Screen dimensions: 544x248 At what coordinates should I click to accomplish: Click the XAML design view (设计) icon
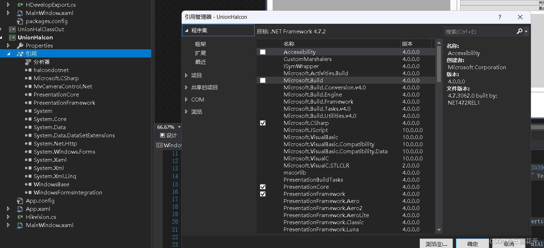click(162, 135)
